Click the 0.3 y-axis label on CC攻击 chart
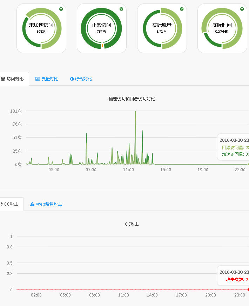 10,274
